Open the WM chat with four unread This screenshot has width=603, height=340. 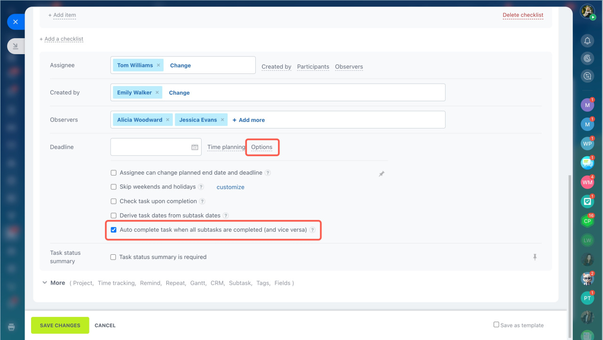pos(587,182)
